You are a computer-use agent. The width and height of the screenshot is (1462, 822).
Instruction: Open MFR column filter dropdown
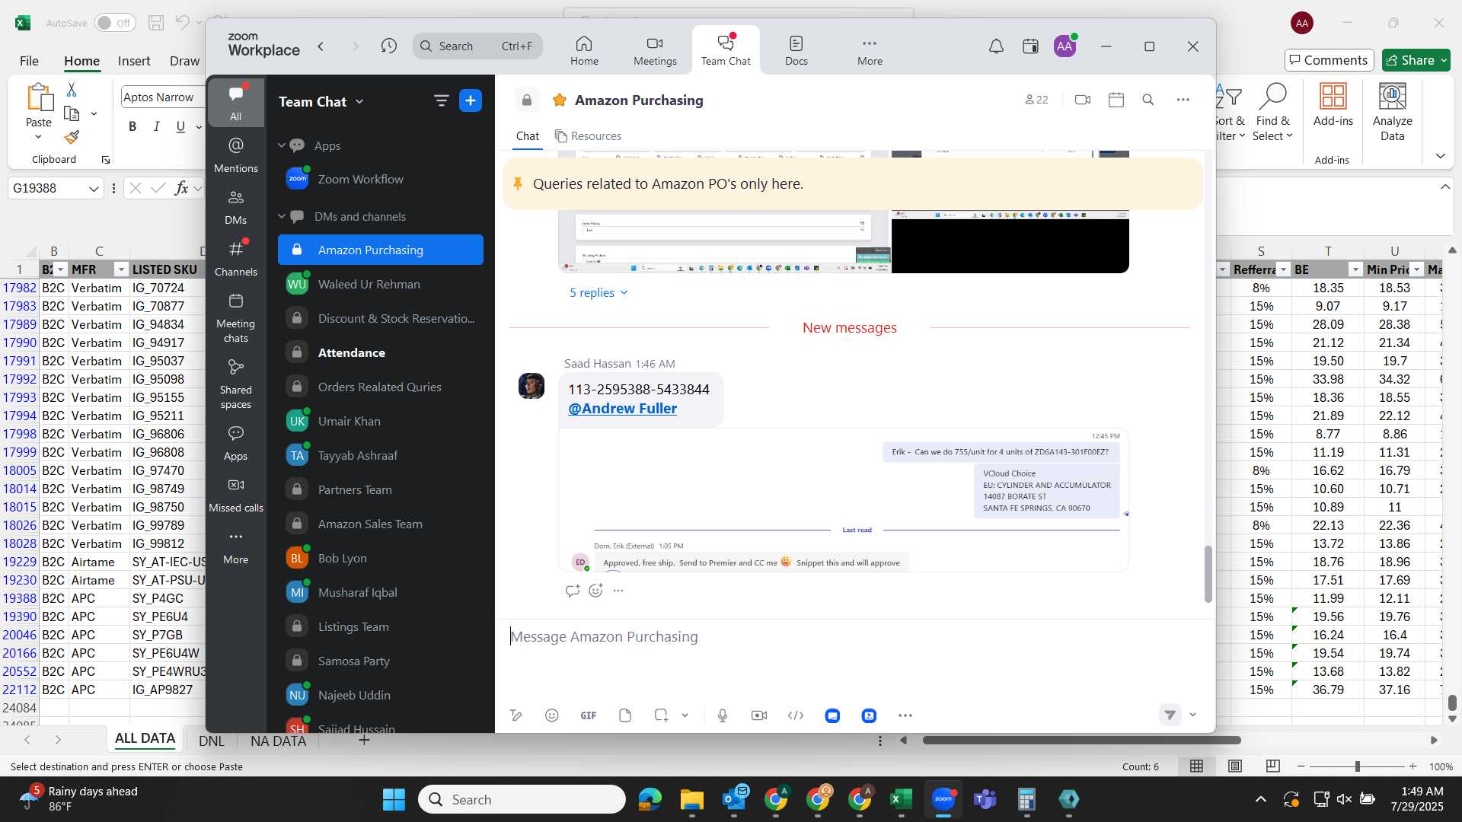[121, 269]
